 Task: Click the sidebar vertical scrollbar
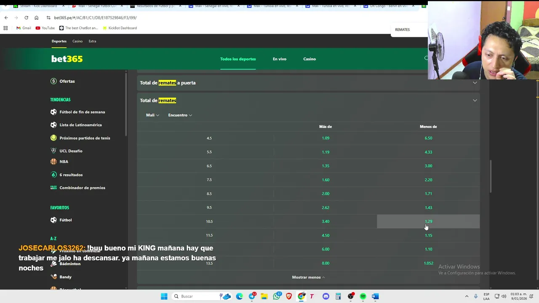(x=126, y=105)
